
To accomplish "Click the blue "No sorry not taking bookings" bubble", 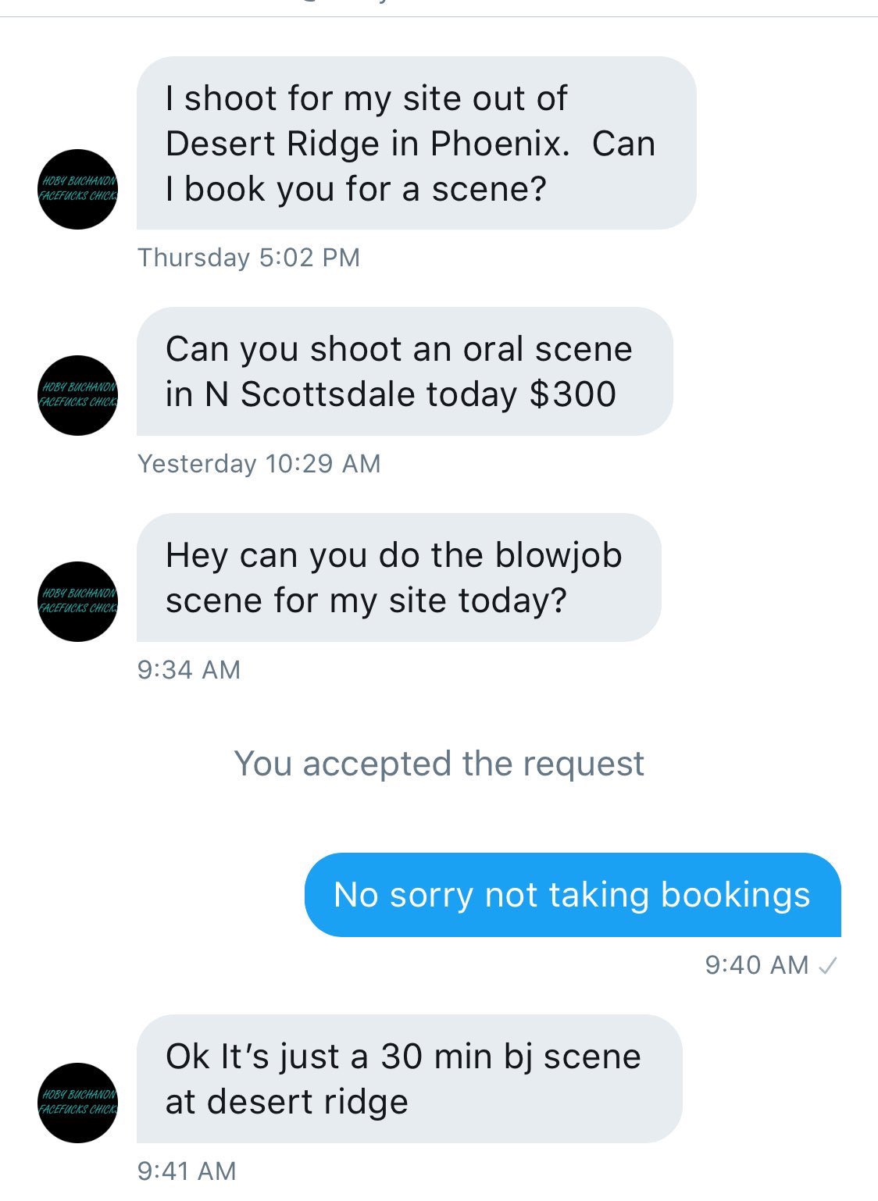I will (x=572, y=895).
